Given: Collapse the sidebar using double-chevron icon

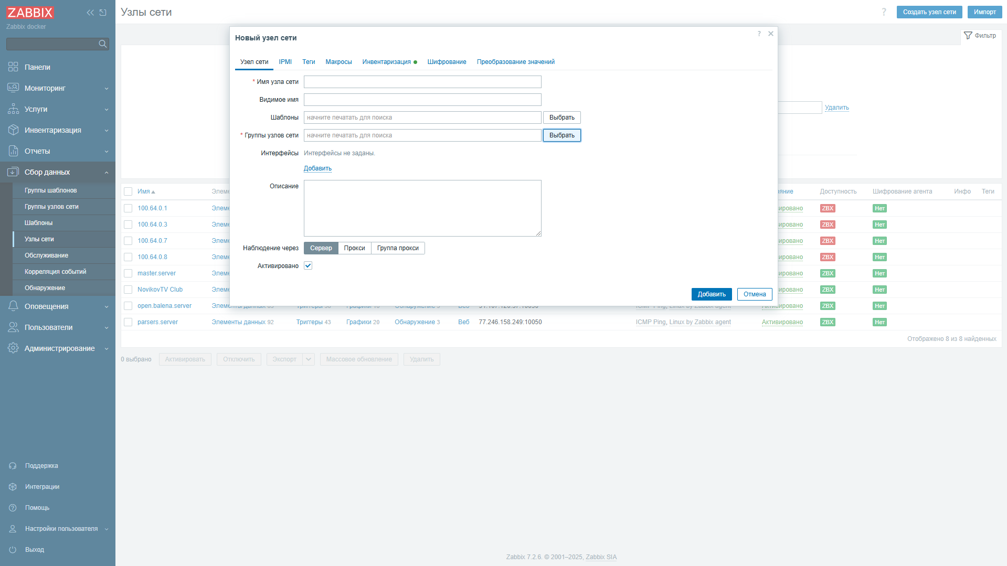Looking at the screenshot, I should point(90,12).
